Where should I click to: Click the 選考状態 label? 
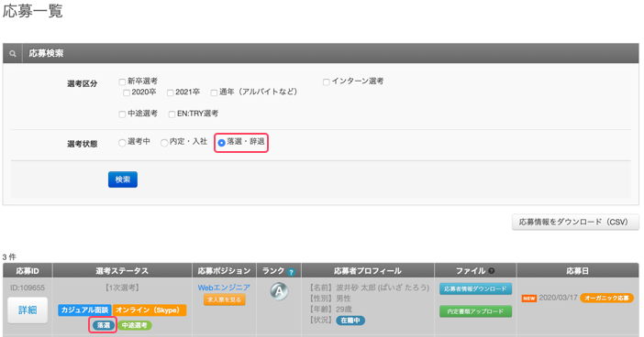(83, 144)
